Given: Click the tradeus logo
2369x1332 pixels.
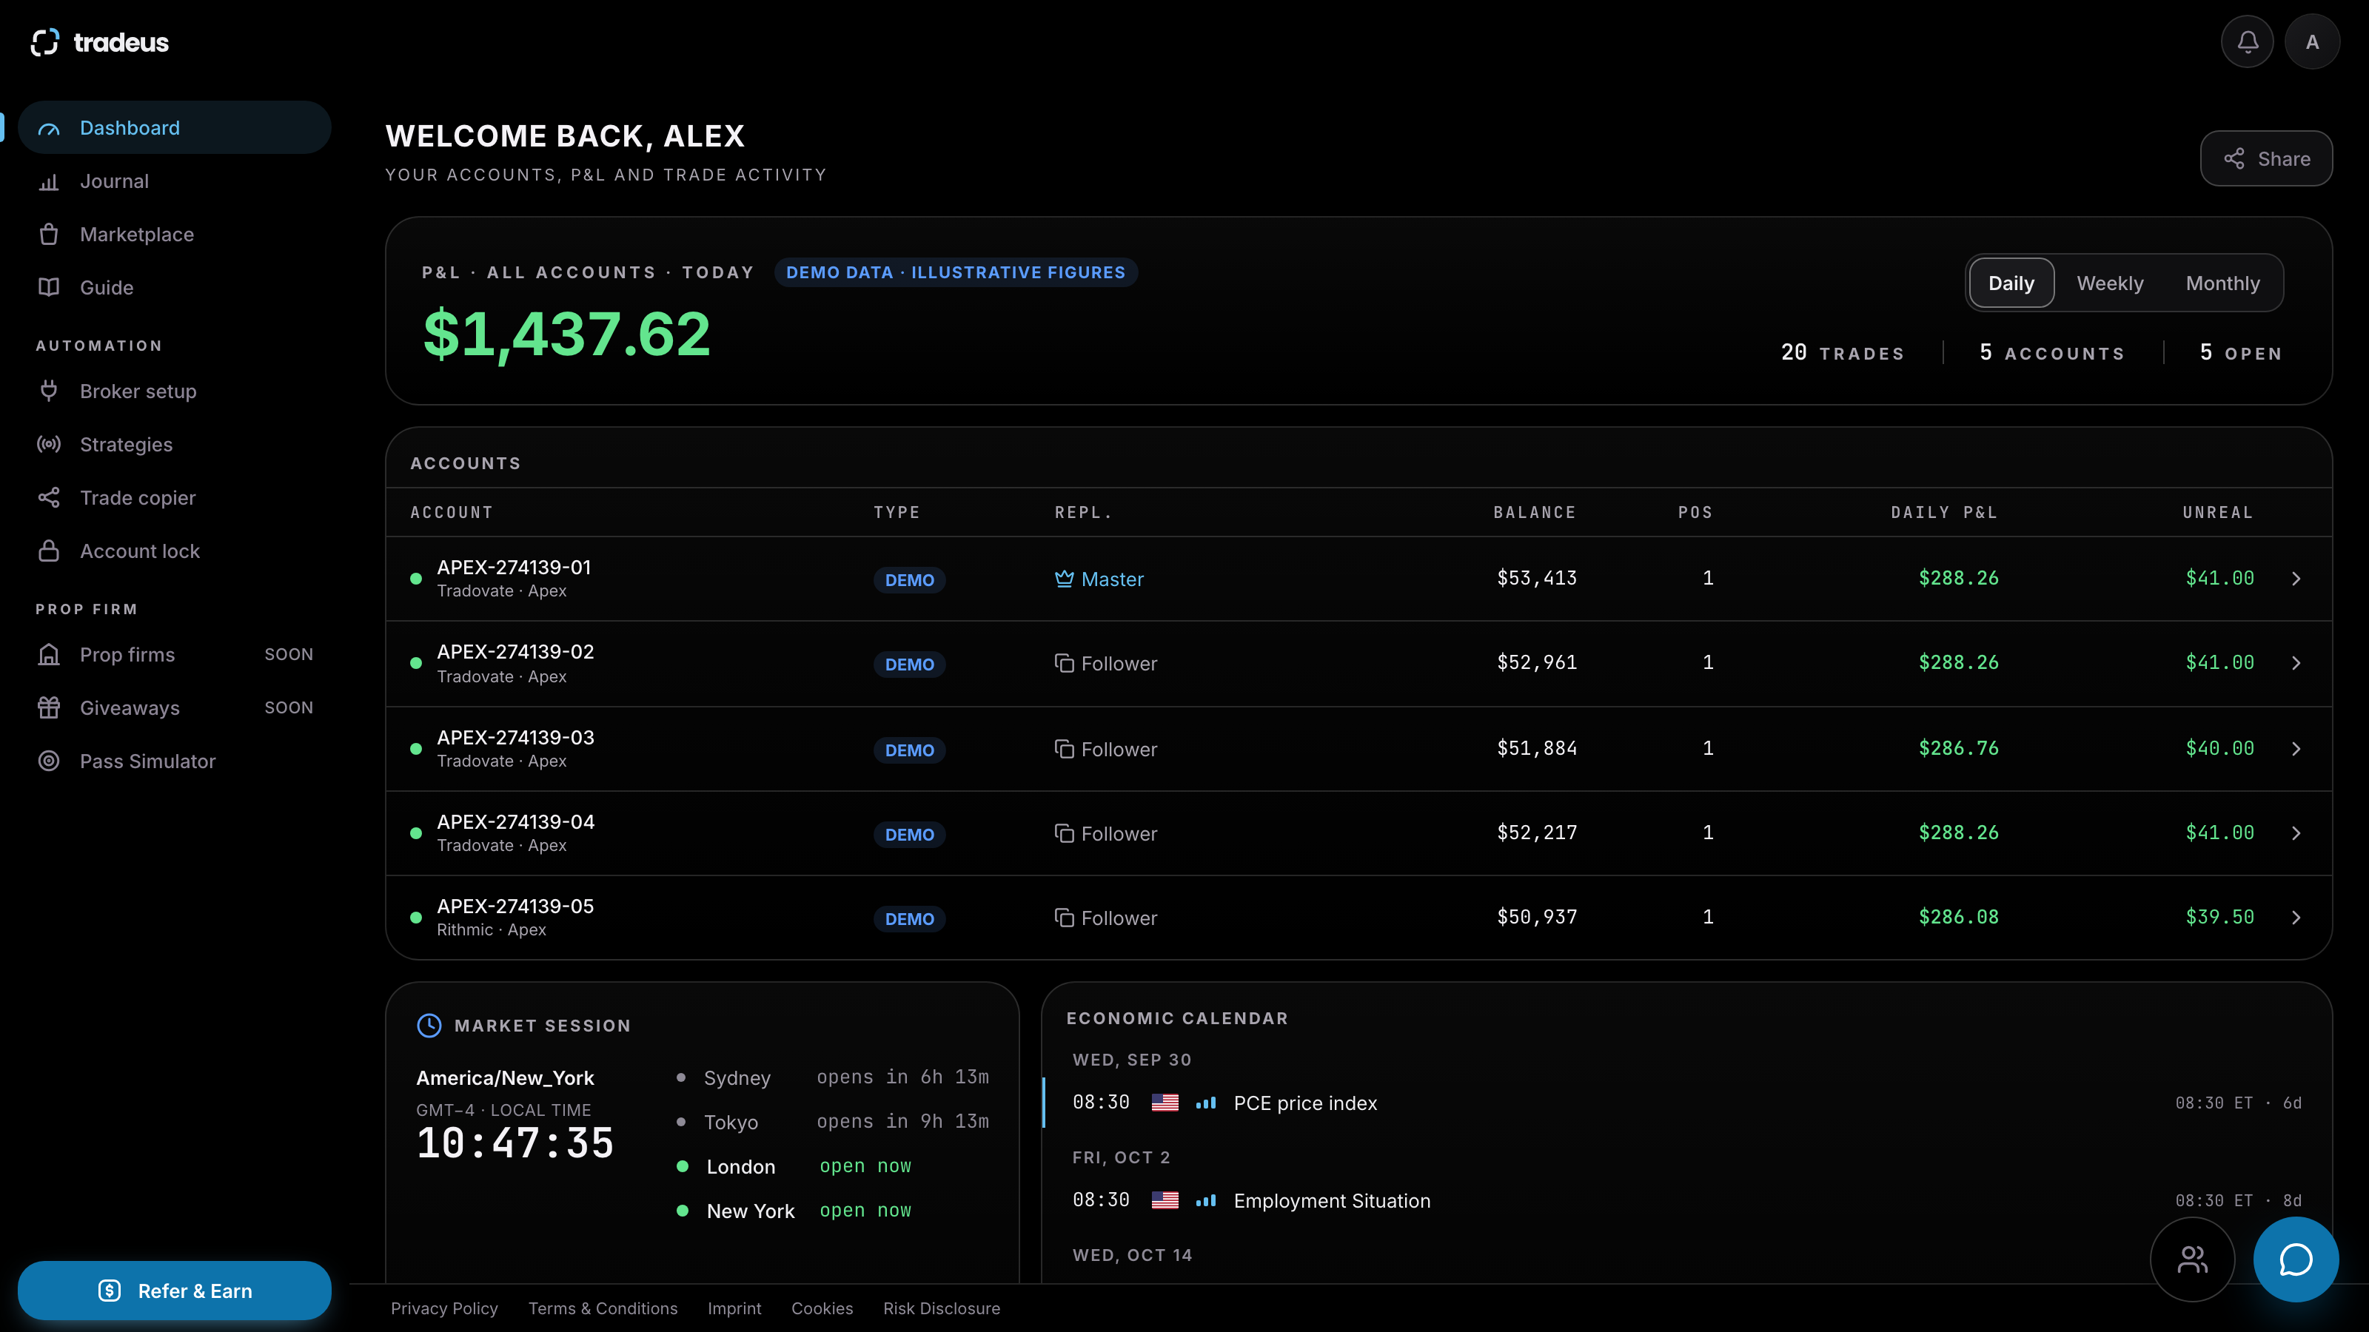Looking at the screenshot, I should (99, 42).
